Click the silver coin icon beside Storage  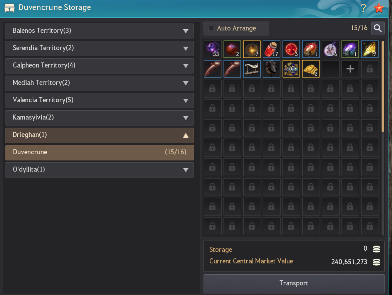pos(376,249)
